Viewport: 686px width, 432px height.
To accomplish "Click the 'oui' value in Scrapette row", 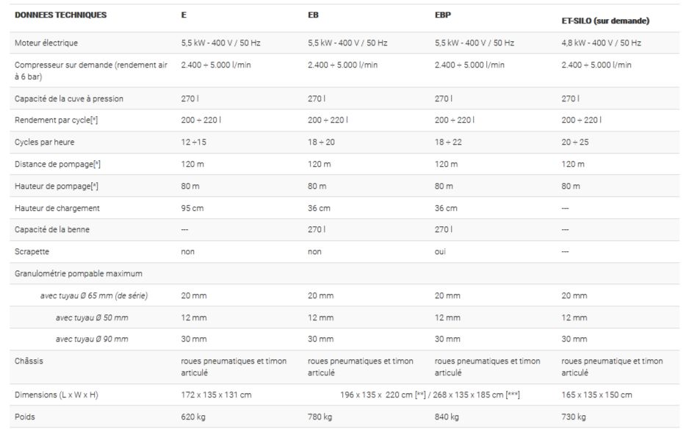I will [x=441, y=251].
